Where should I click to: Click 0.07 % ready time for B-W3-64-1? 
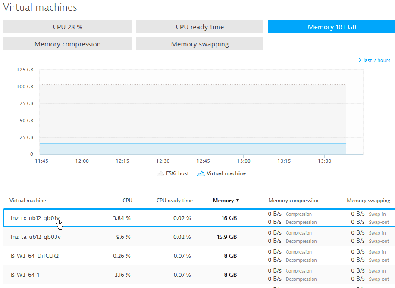click(x=182, y=275)
